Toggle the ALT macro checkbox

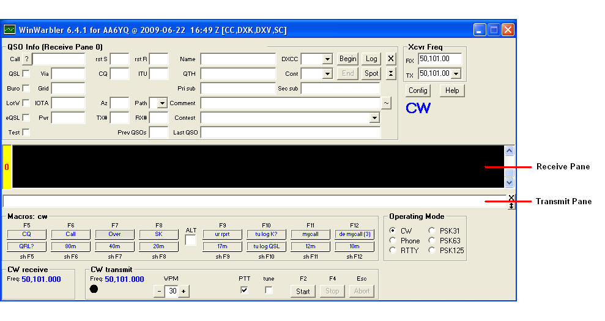191,240
